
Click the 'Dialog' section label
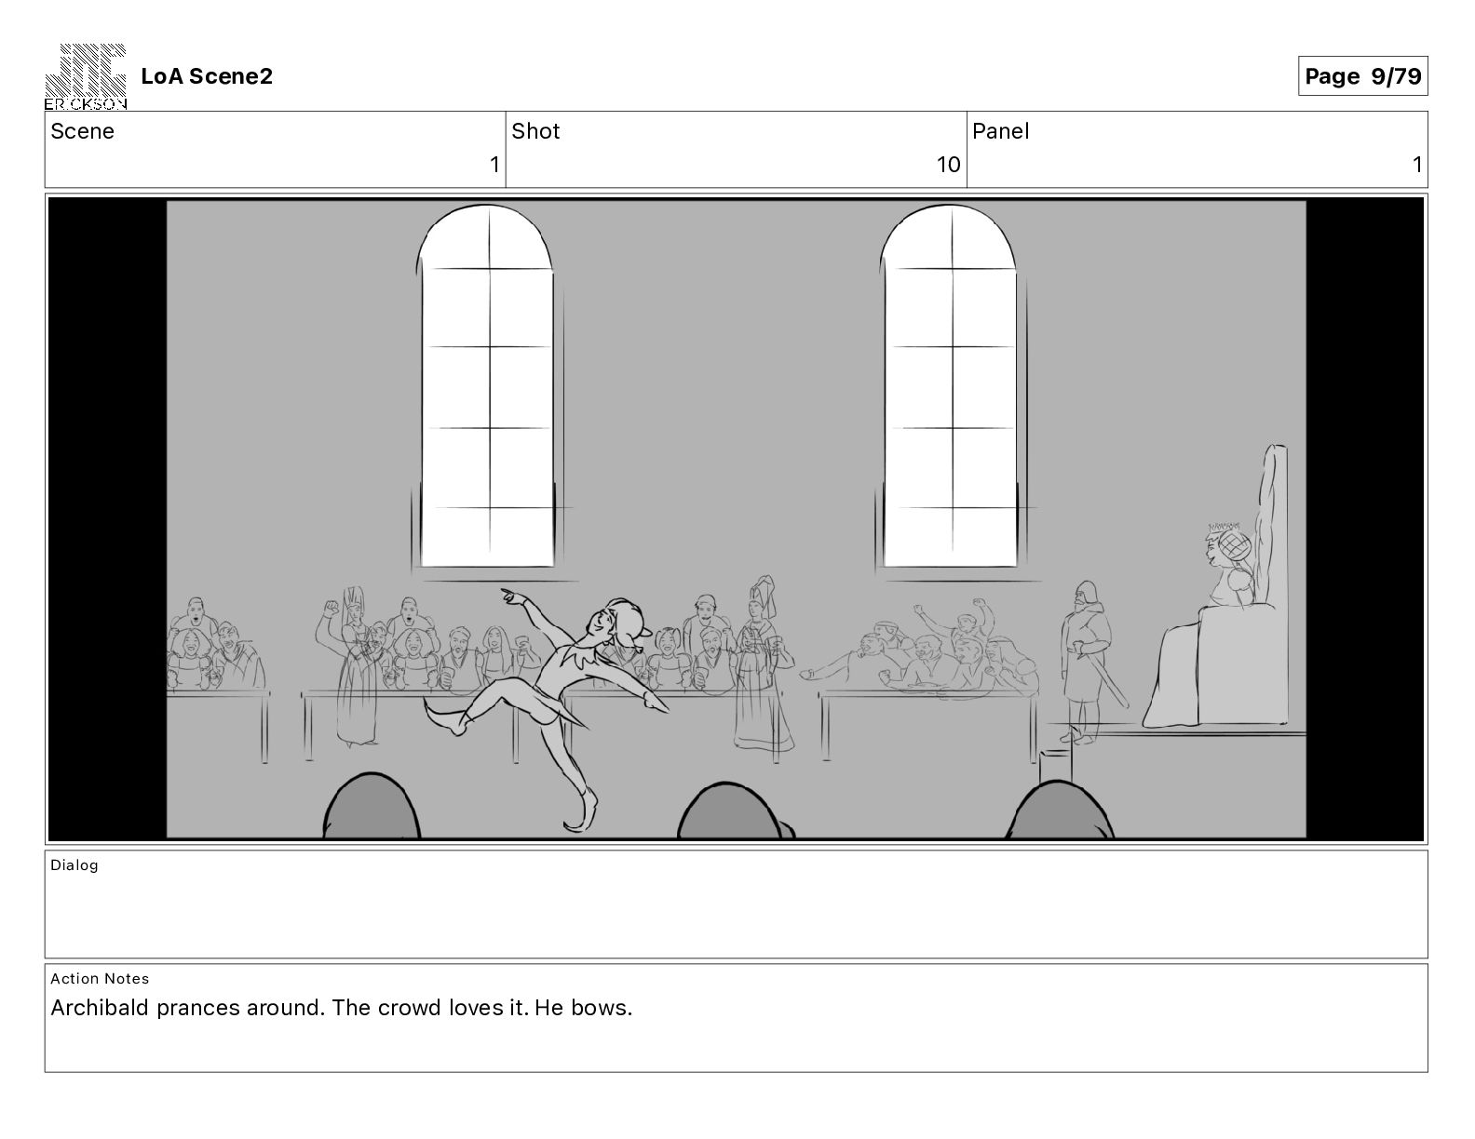[74, 865]
